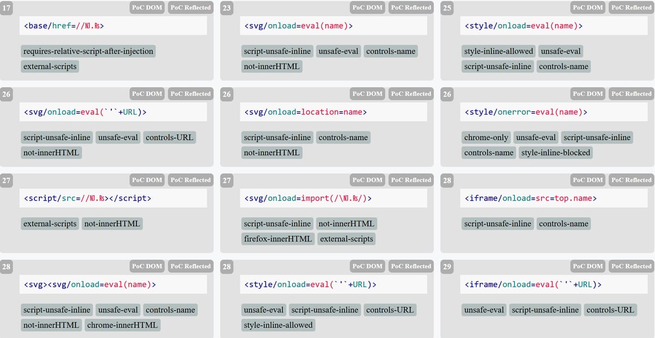The width and height of the screenshot is (655, 338).
Task: Click unsafe-eval tag on card 29
Action: [x=484, y=310]
